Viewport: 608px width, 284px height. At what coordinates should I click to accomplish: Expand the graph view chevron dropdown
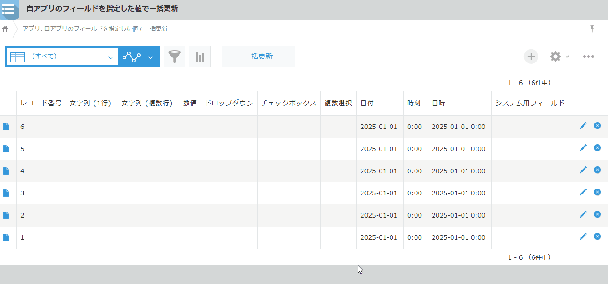[151, 57]
